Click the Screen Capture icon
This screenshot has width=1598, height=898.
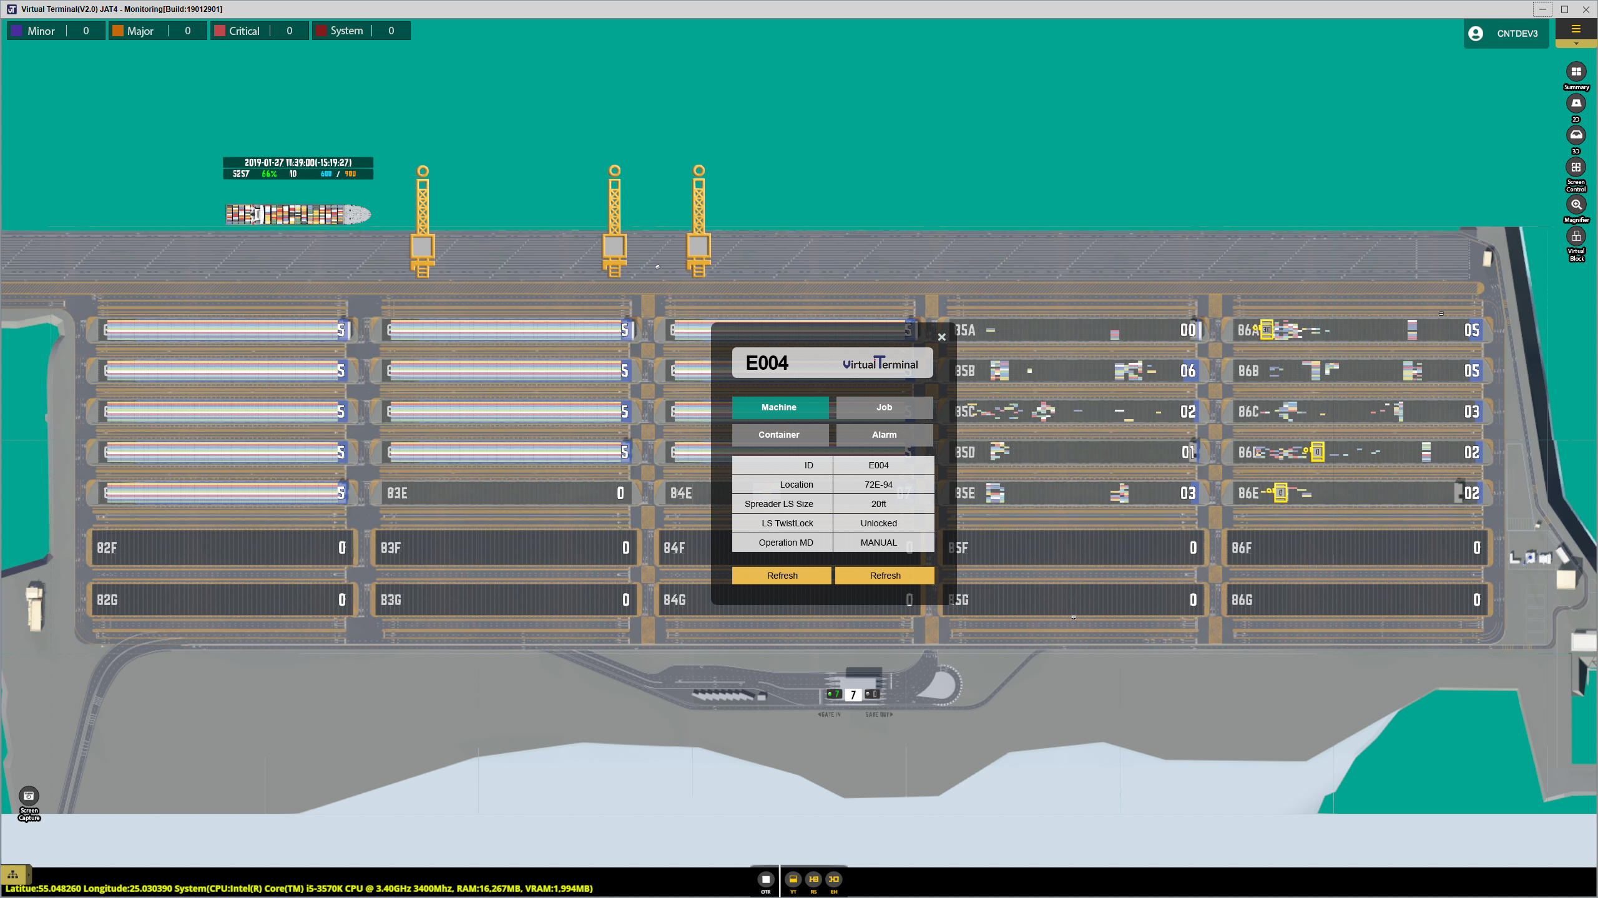click(29, 796)
